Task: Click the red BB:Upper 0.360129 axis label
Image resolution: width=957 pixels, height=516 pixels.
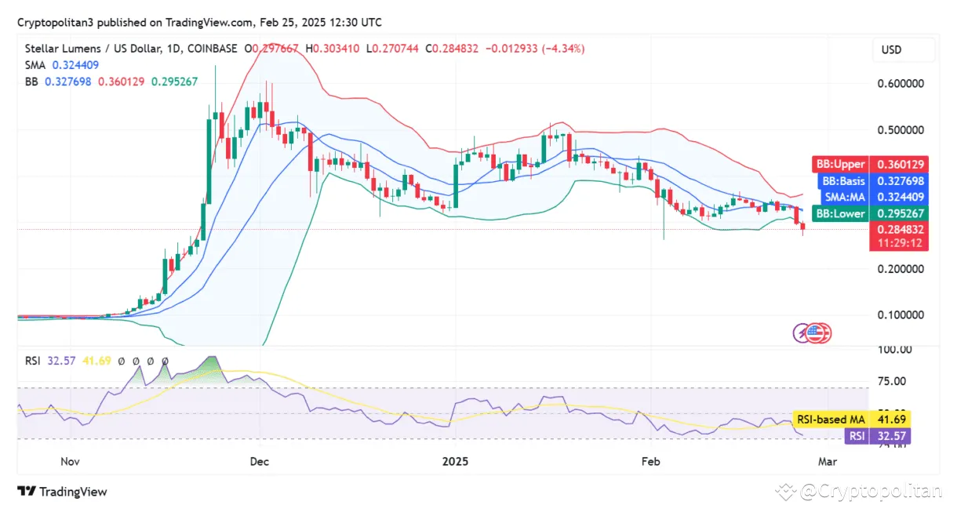Action: click(x=870, y=164)
